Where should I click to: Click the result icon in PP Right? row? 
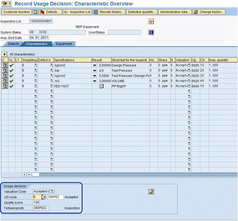click(101, 86)
